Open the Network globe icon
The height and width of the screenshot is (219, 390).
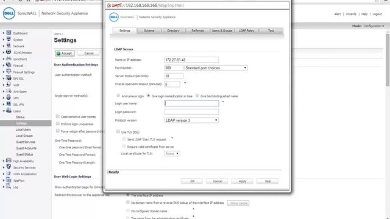coord(9,46)
